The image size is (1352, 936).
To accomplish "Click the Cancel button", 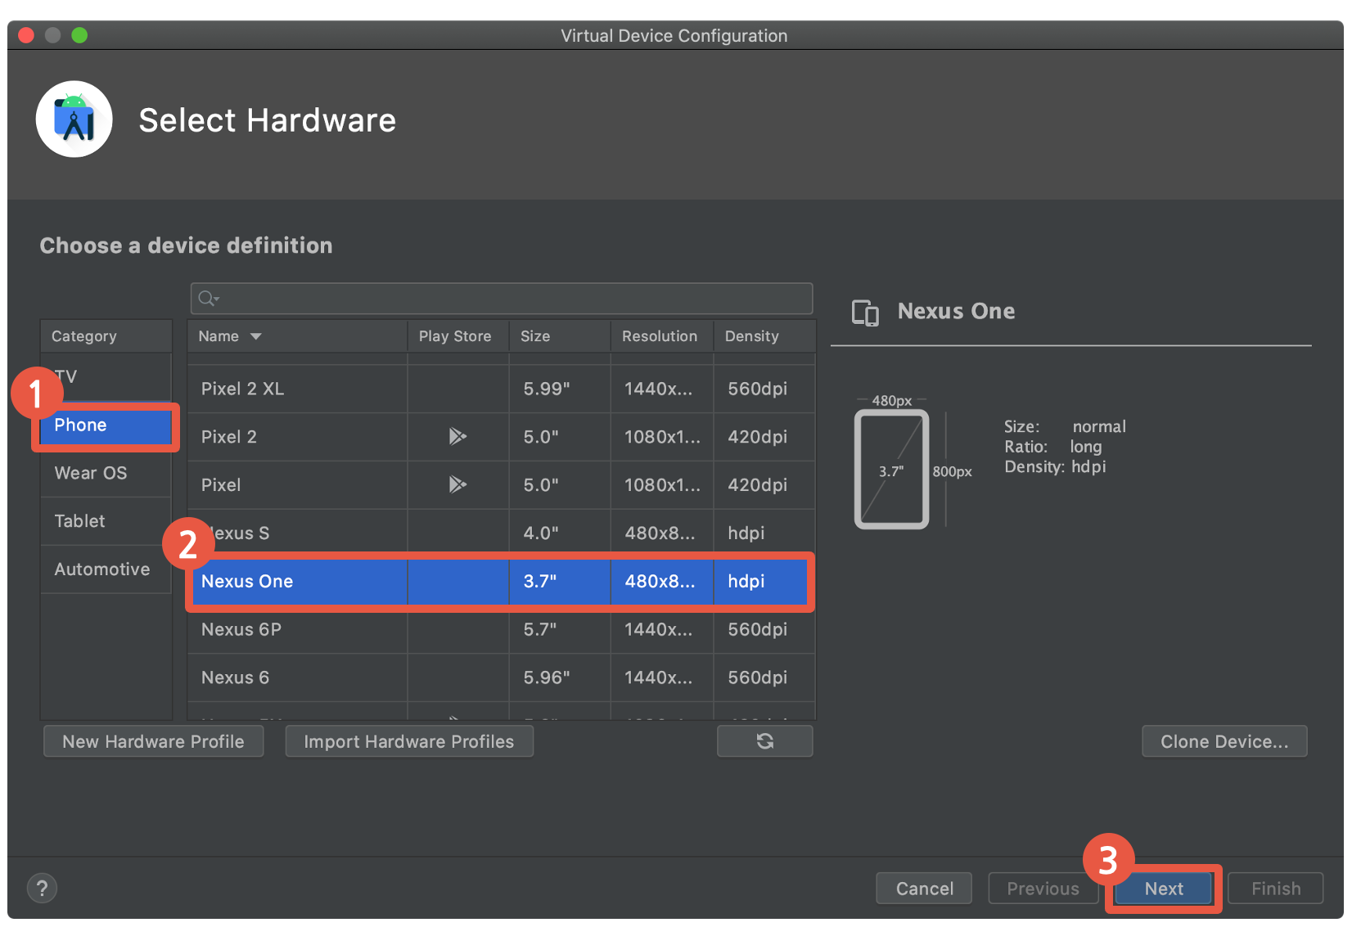I will 924,889.
